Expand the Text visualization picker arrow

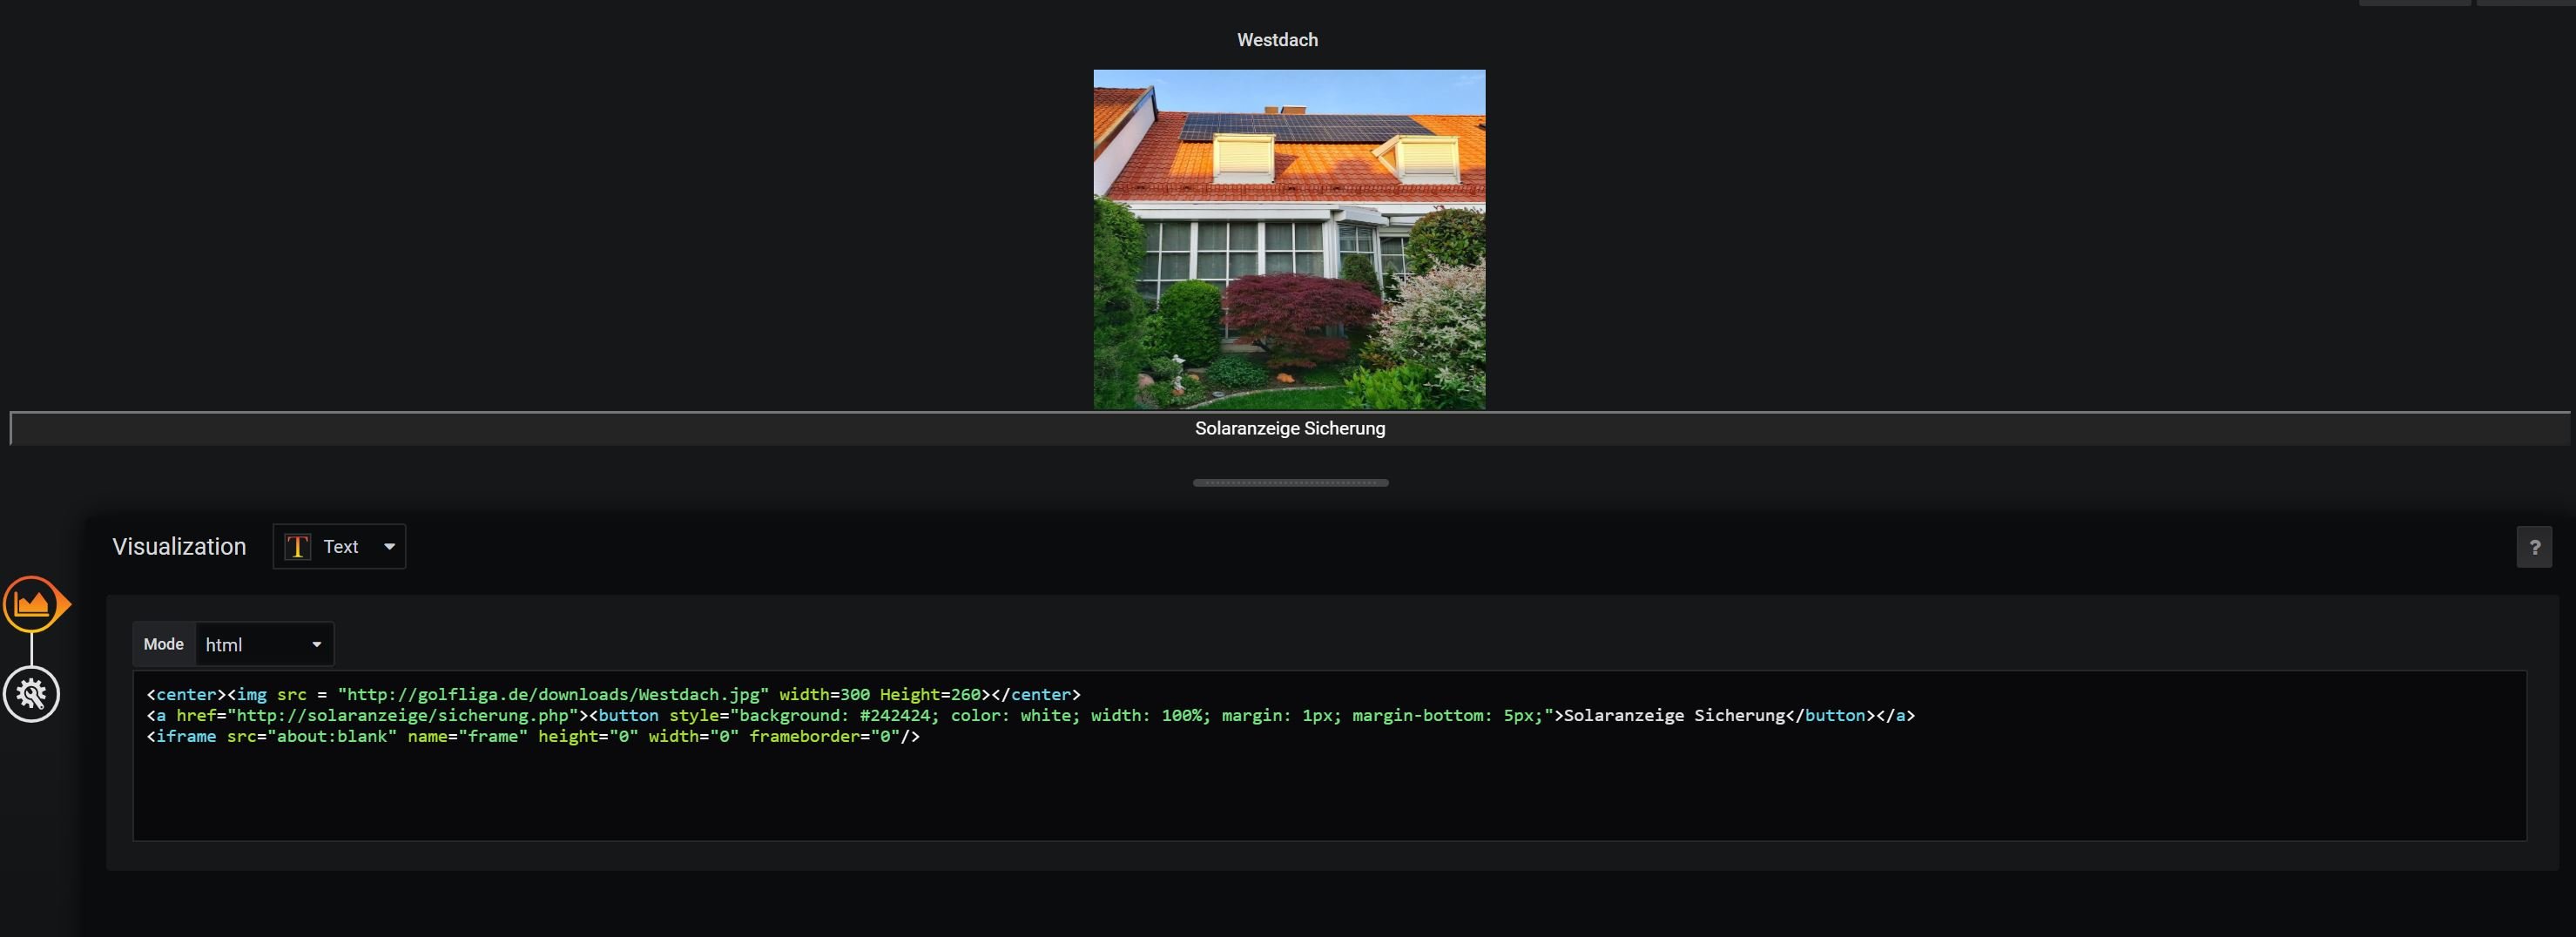click(390, 547)
